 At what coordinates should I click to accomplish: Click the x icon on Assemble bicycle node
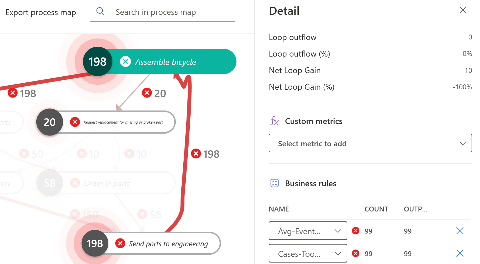[126, 62]
